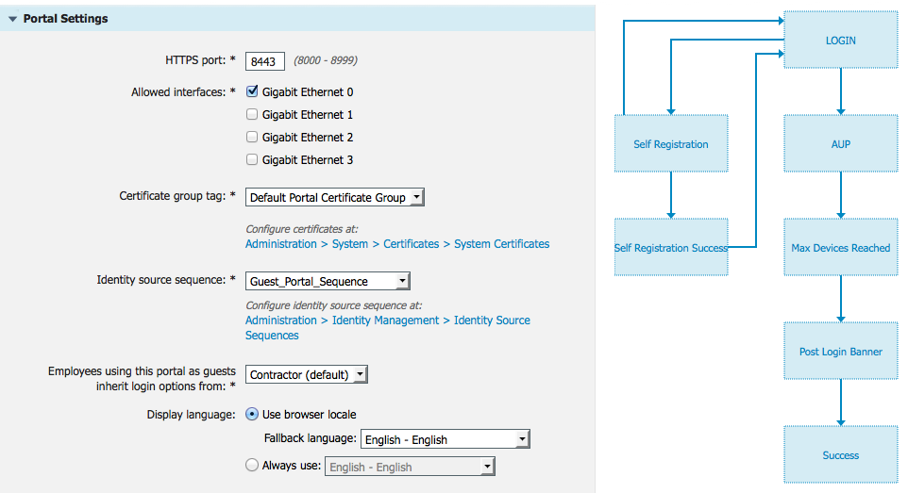
Task: Follow the Identity Source Sequences link
Action: pyautogui.click(x=388, y=321)
